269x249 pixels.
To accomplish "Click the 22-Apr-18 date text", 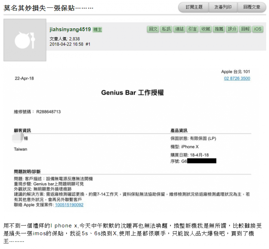I will point(24,79).
